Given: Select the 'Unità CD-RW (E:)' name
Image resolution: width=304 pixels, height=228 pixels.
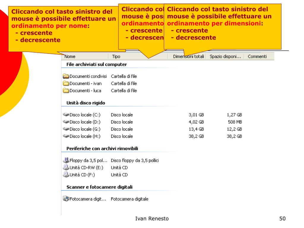Looking at the screenshot, I should pos(86,168).
